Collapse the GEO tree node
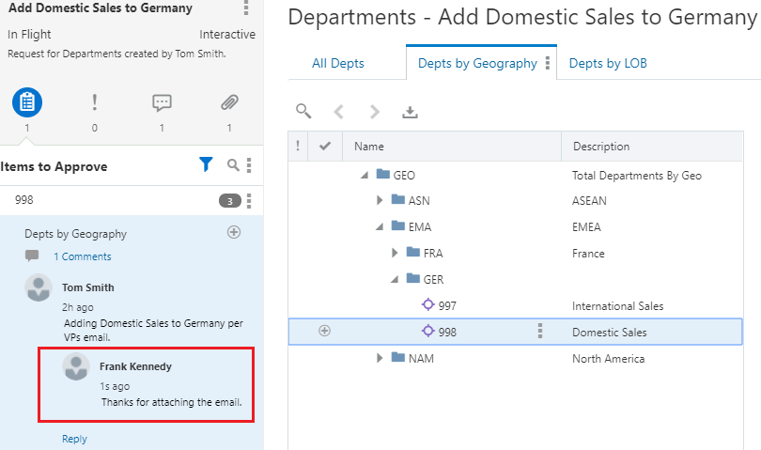The image size is (761, 450). (x=365, y=175)
